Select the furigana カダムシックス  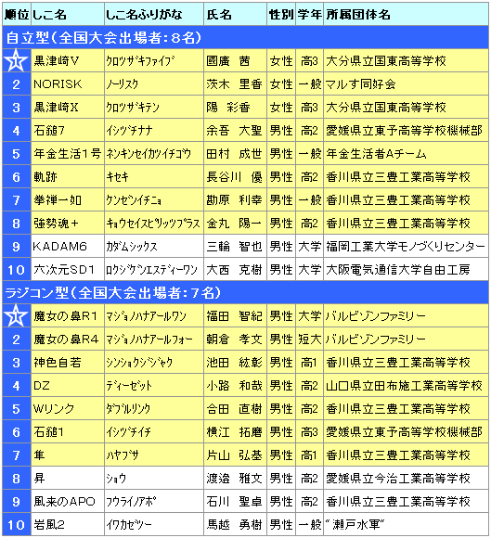click(132, 247)
